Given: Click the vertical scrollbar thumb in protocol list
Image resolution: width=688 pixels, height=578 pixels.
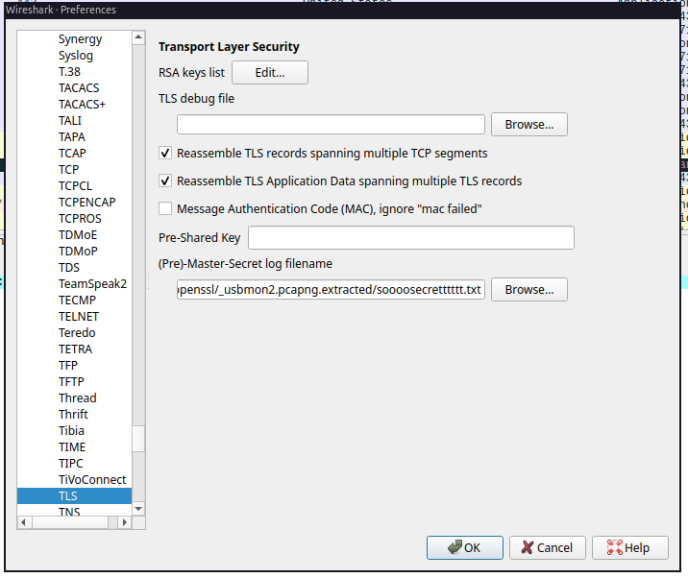Looking at the screenshot, I should [138, 439].
